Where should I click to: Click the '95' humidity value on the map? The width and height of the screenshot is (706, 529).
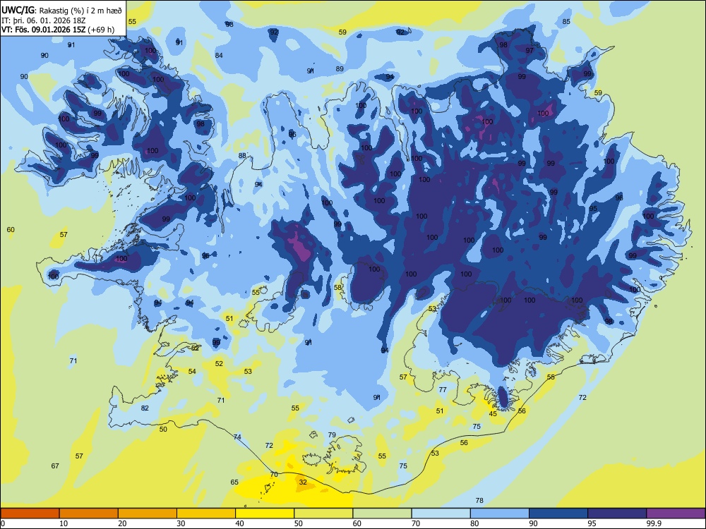pos(593,209)
